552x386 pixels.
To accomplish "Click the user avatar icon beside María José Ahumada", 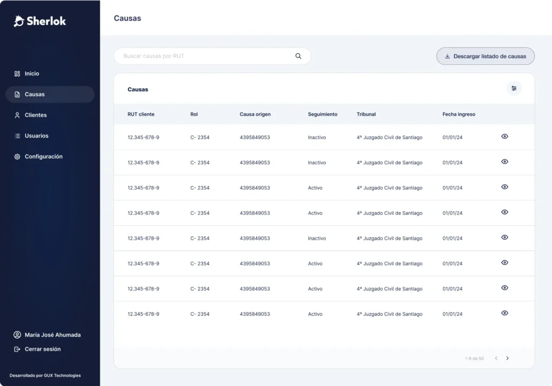I will (17, 335).
